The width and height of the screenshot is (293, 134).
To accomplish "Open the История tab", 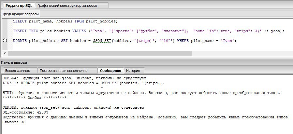I will [133, 71].
